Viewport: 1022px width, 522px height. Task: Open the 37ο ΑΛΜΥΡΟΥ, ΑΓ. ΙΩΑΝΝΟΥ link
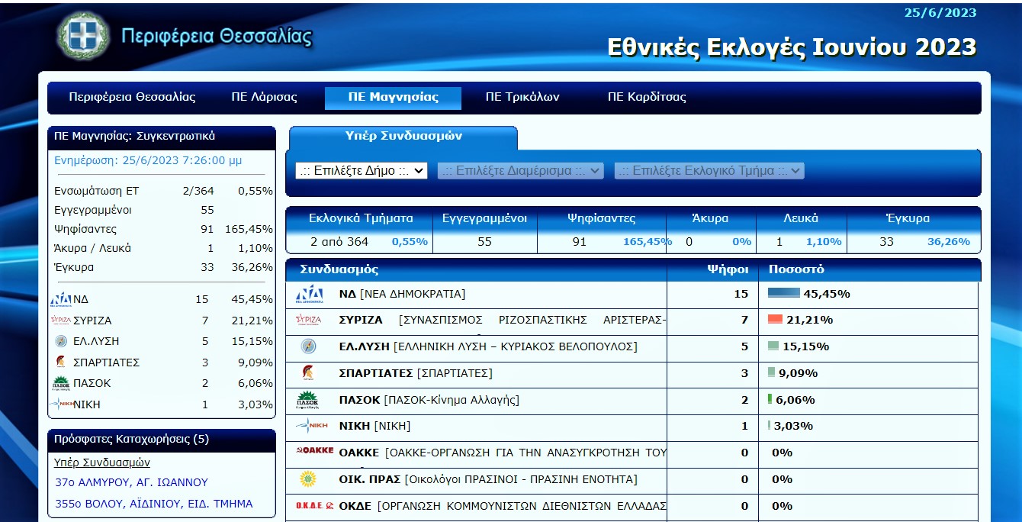pos(131,482)
